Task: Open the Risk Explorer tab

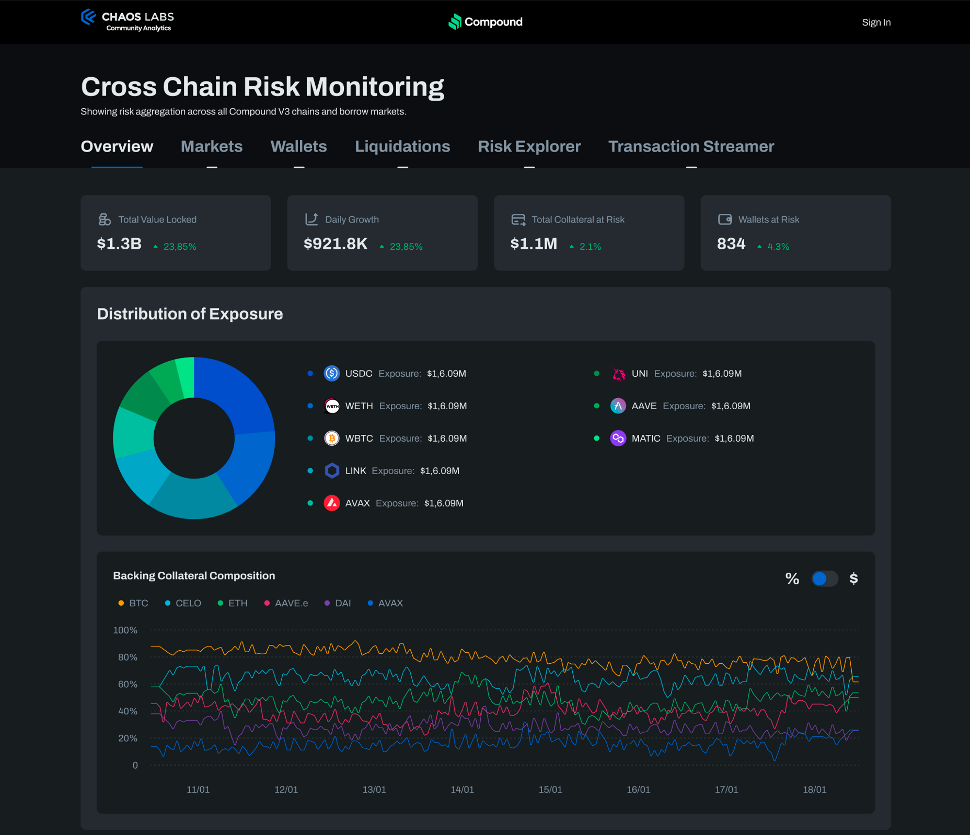Action: pos(529,146)
